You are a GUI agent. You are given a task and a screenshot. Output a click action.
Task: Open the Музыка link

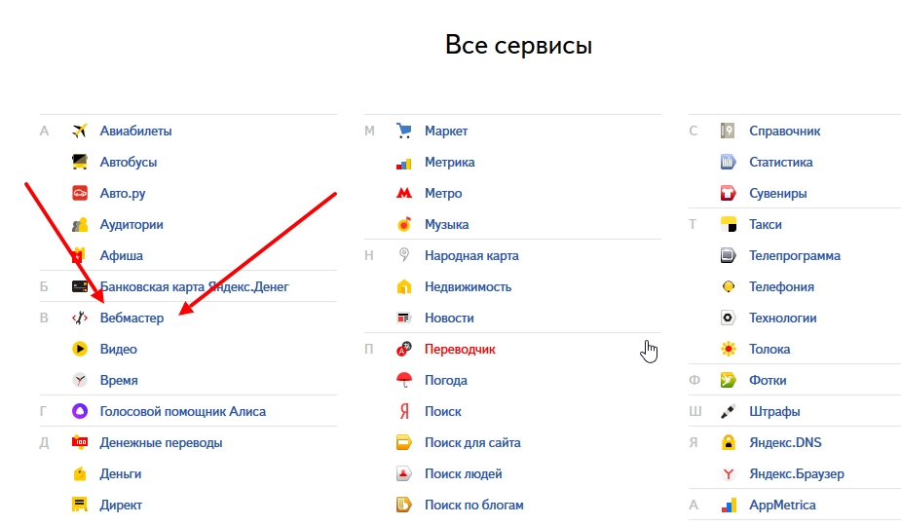[x=446, y=225]
